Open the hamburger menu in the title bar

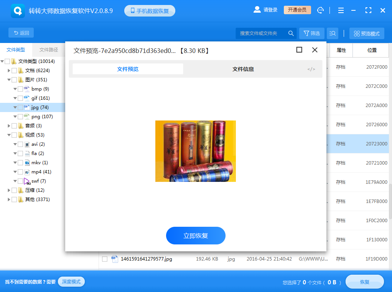(341, 10)
